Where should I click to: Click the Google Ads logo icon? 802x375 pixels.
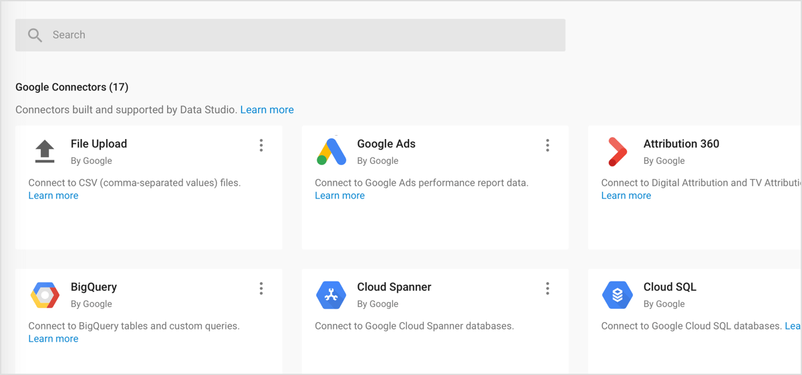331,152
